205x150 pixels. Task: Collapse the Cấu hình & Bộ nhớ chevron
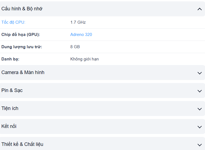(x=200, y=9)
